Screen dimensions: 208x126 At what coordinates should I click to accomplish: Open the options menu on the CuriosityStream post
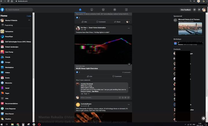click(x=129, y=104)
